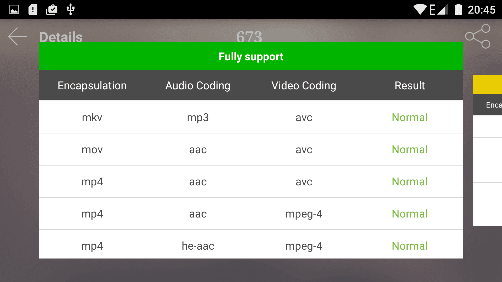
Task: Tap the Wi-Fi signal icon
Action: pyautogui.click(x=420, y=10)
